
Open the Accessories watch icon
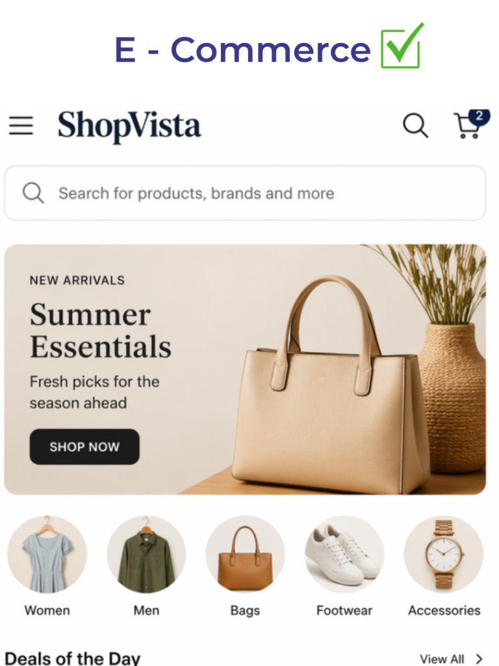[x=444, y=555]
